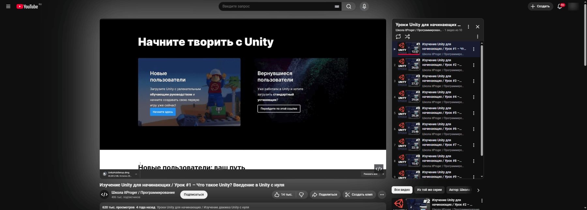Viewport: 587px width, 210px height.
Task: Open options menu for playlist lesson #2
Action: pyautogui.click(x=474, y=65)
